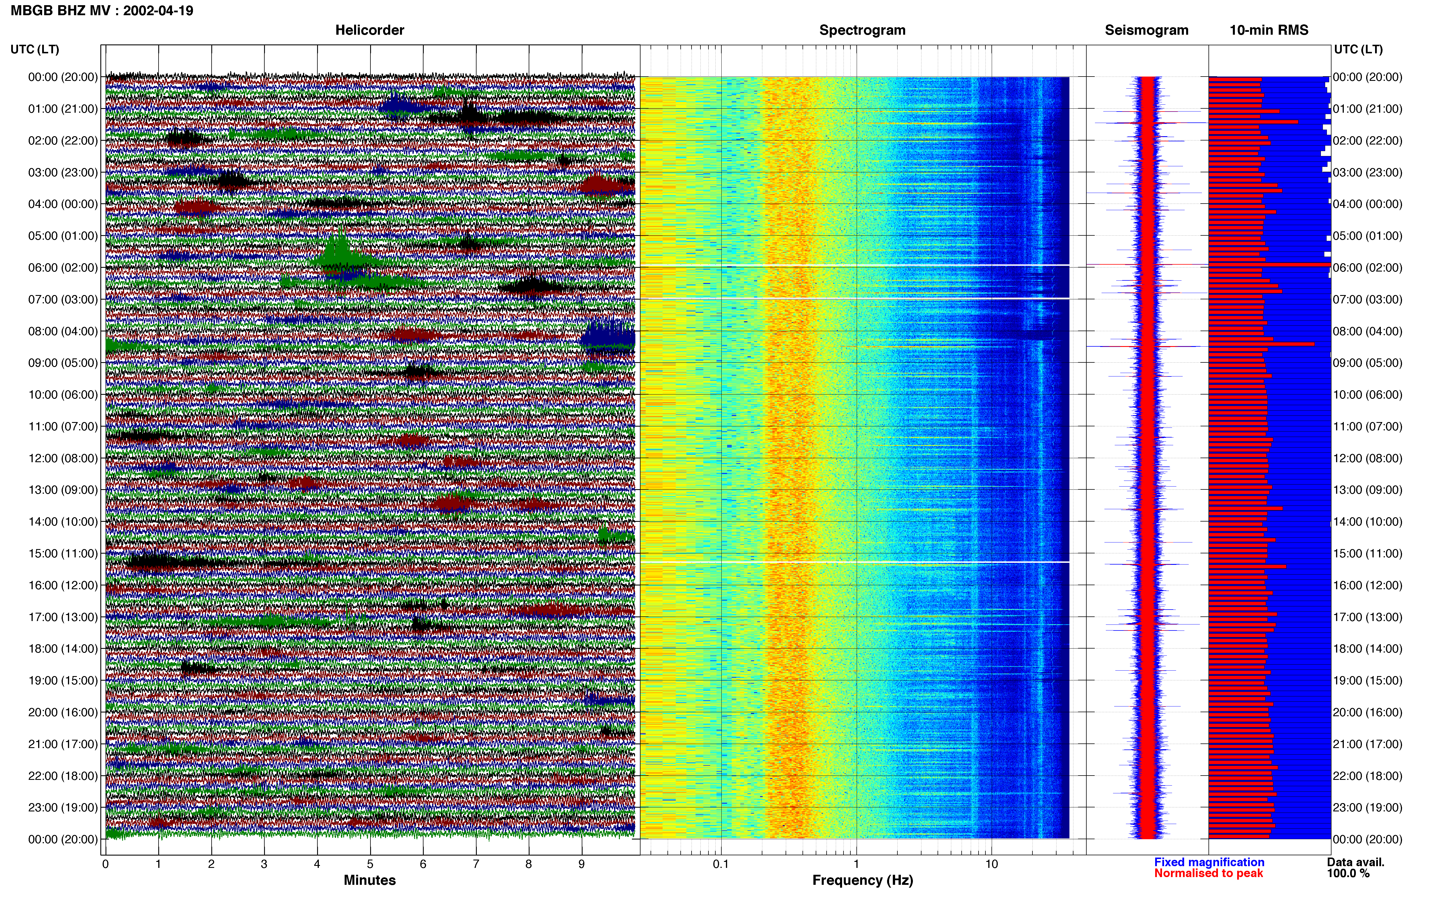This screenshot has width=1439, height=900.
Task: Click the left '23:00 (19:00)' time label
Action: point(63,808)
